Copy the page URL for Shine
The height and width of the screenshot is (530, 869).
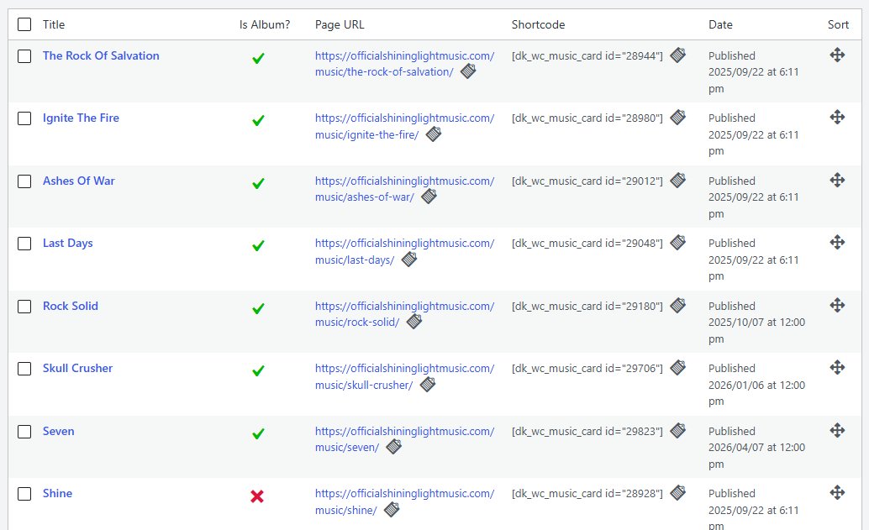tap(392, 510)
